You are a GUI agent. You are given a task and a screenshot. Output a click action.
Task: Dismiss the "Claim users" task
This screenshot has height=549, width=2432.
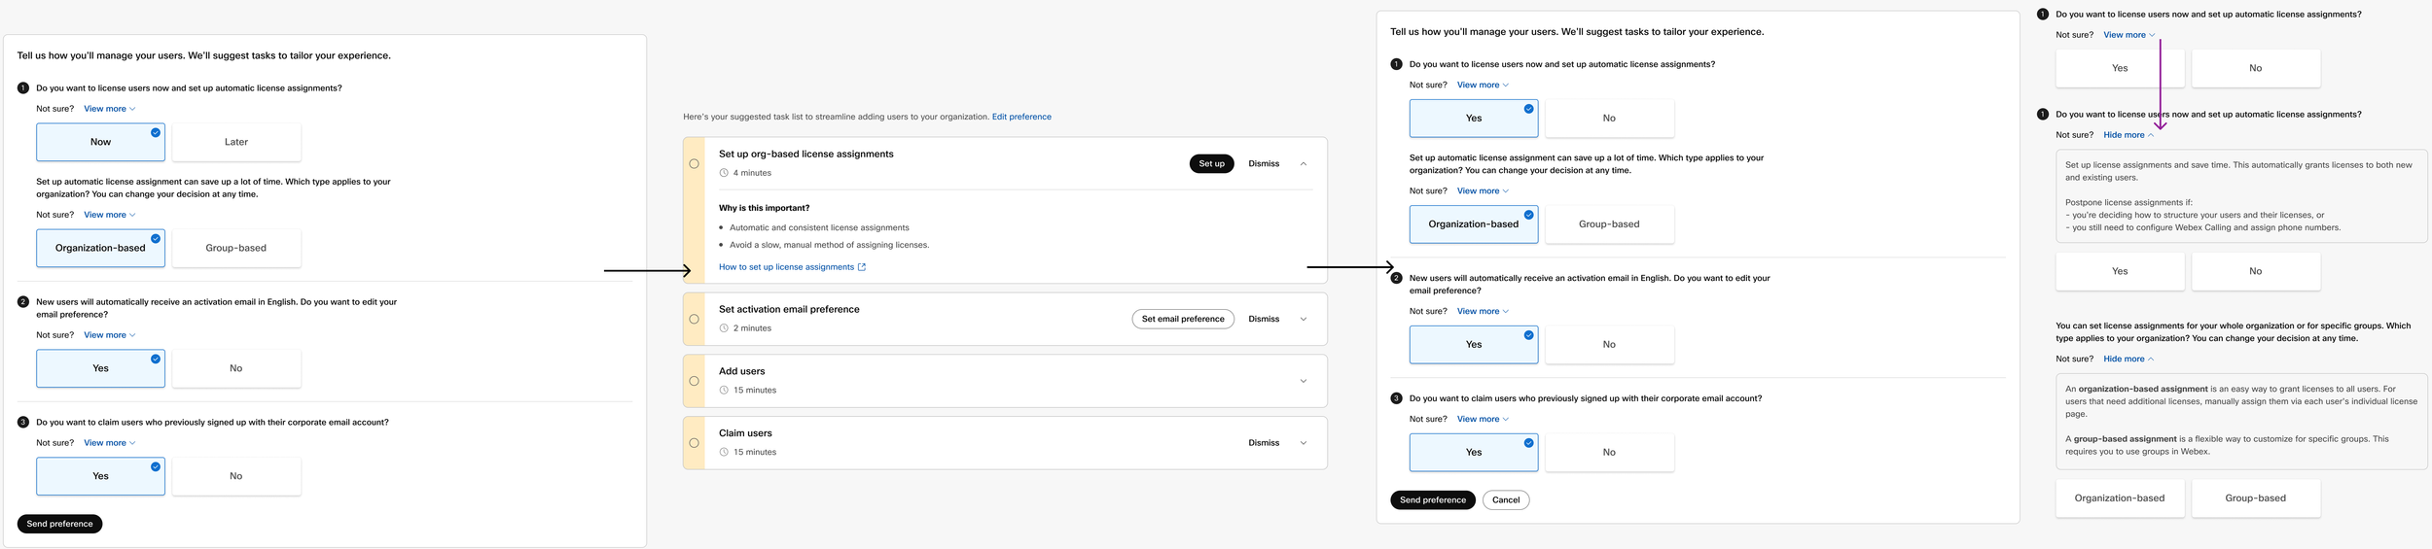click(1264, 443)
